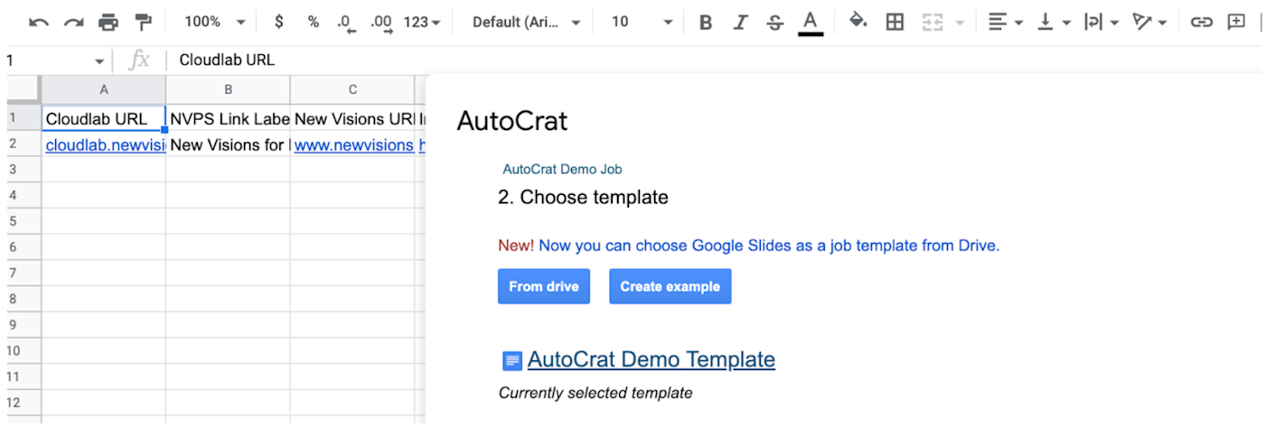Image resolution: width=1265 pixels, height=427 pixels.
Task: Select cell NVPS Link Label
Action: point(228,118)
